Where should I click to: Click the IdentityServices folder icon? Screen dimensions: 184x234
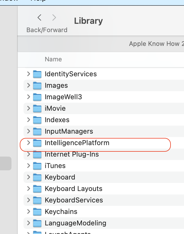click(37, 74)
